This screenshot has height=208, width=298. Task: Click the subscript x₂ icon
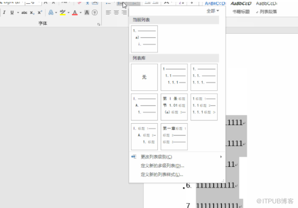[32, 13]
